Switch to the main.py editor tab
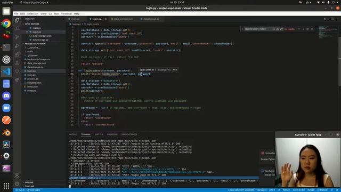 point(75,19)
